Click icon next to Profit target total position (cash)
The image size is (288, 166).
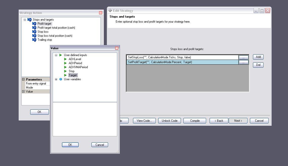click(34, 28)
